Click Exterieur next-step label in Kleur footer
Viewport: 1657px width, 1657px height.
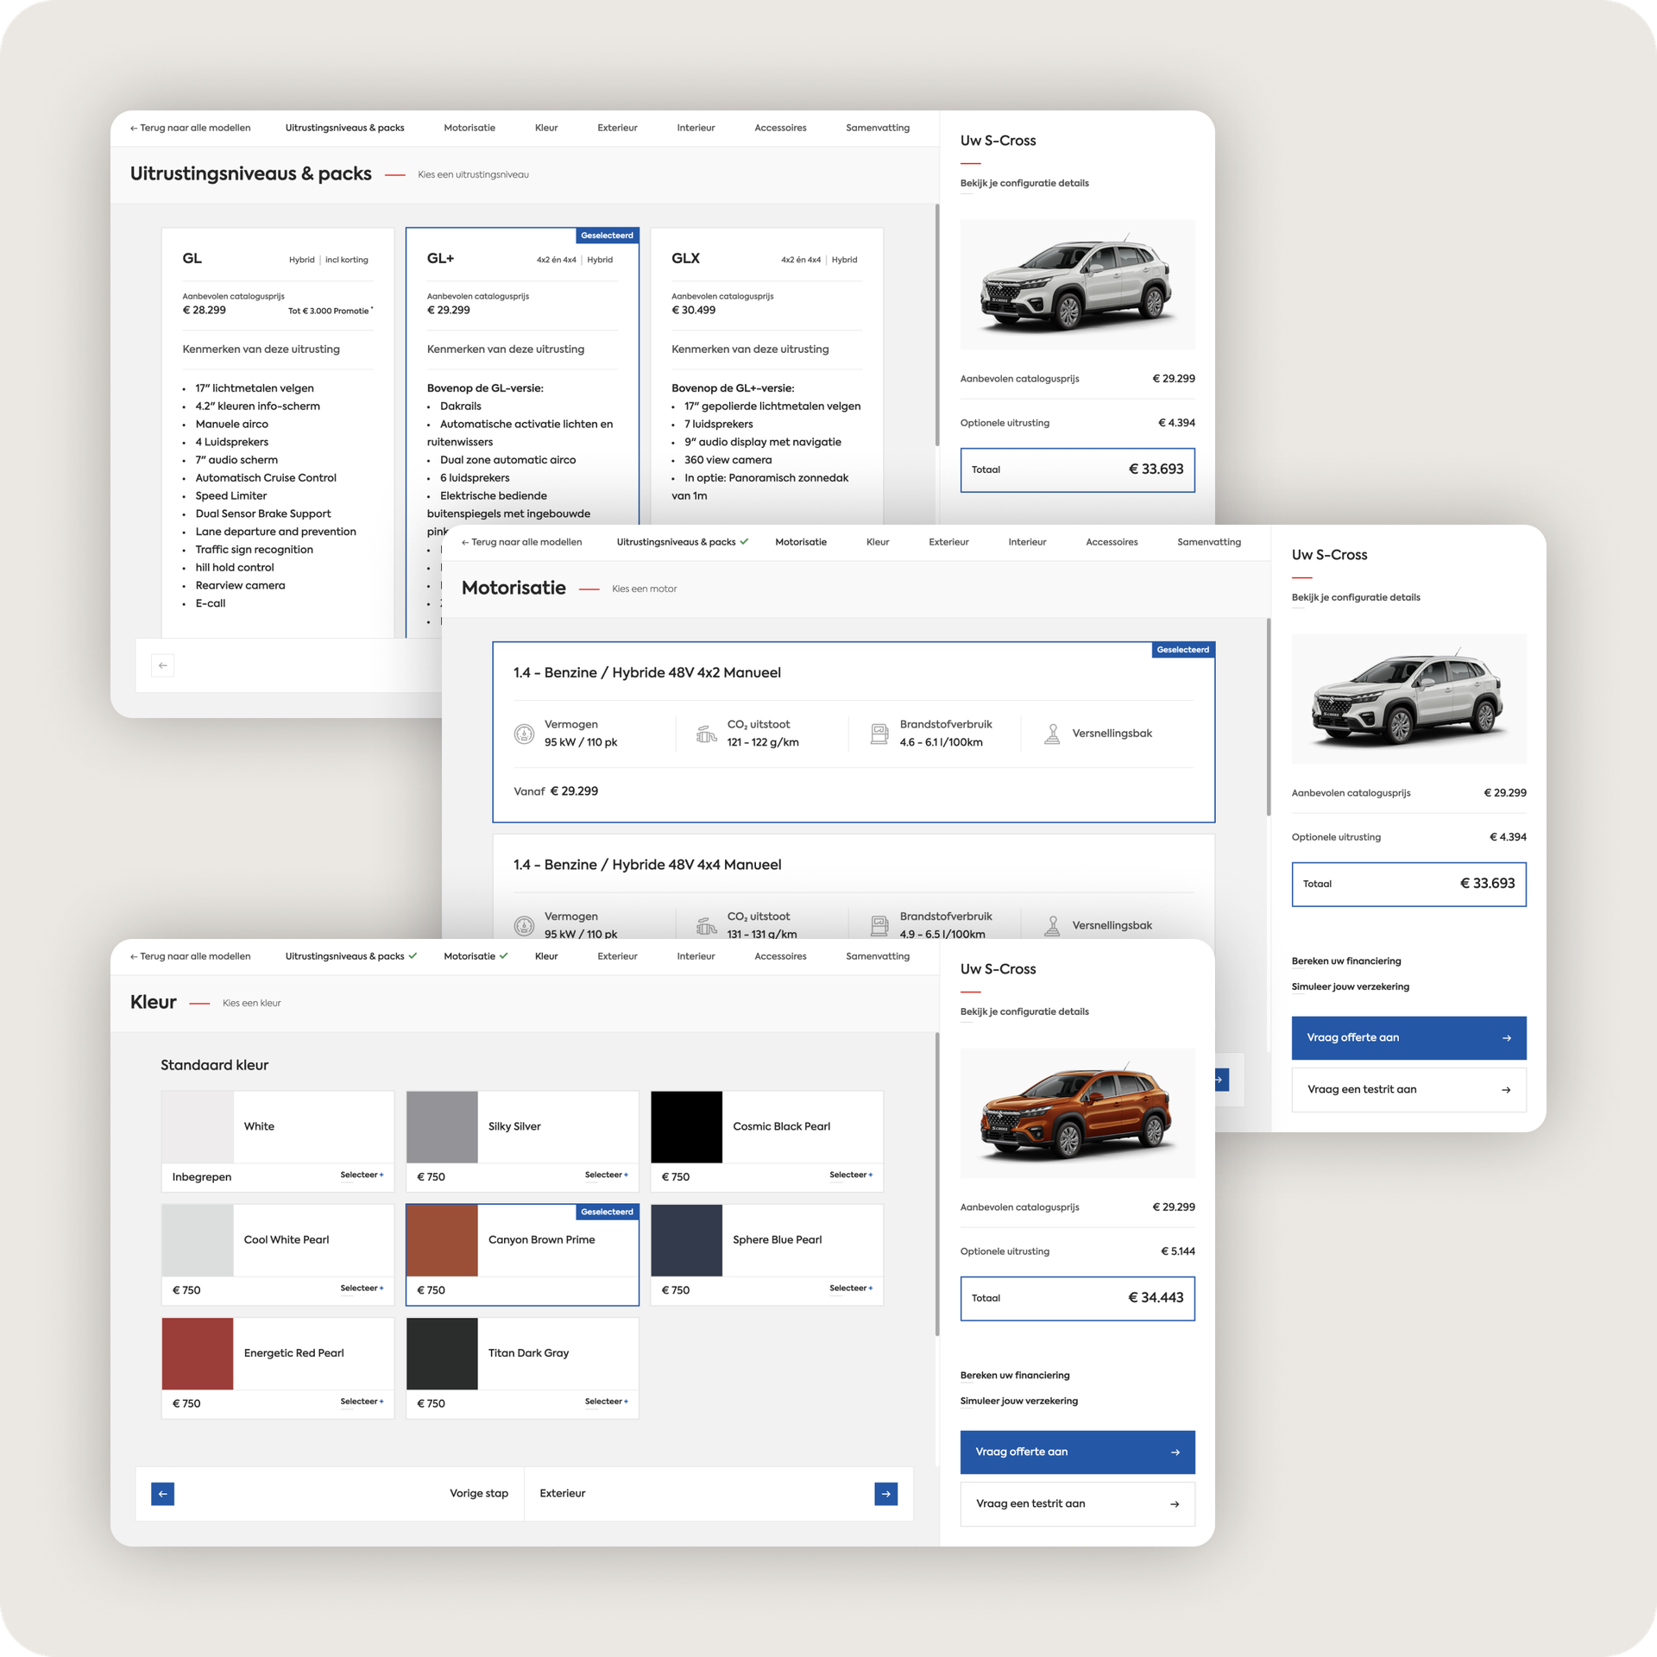pos(563,1493)
